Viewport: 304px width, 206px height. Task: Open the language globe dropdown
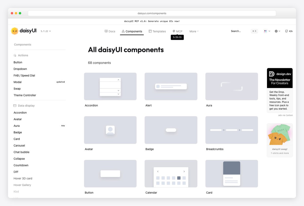(x=277, y=31)
